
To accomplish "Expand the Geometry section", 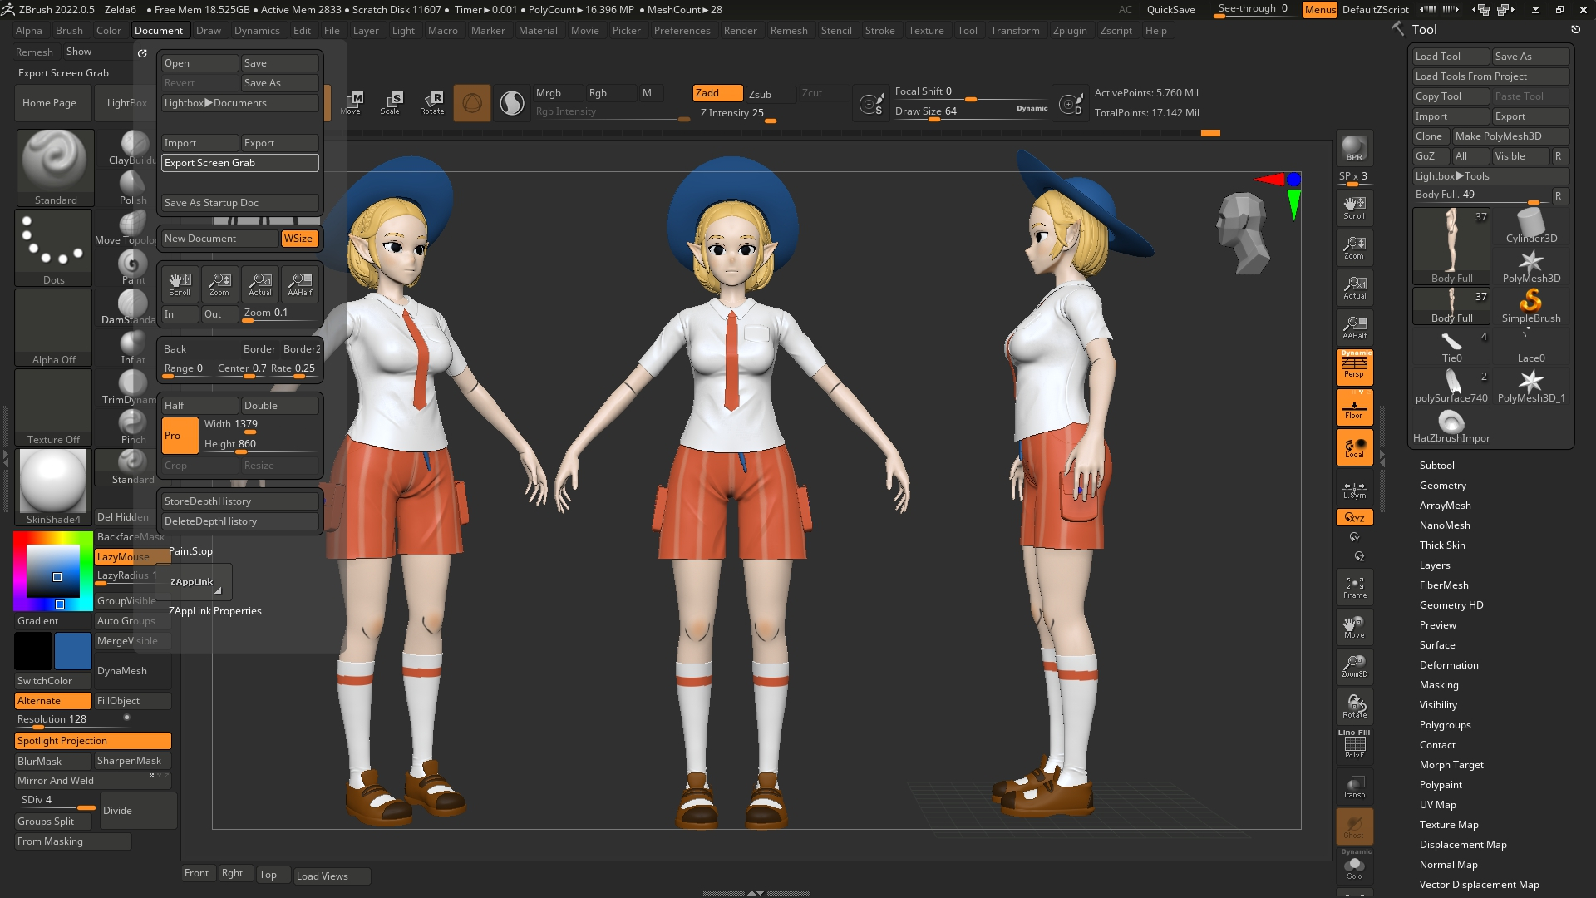I will coord(1442,486).
